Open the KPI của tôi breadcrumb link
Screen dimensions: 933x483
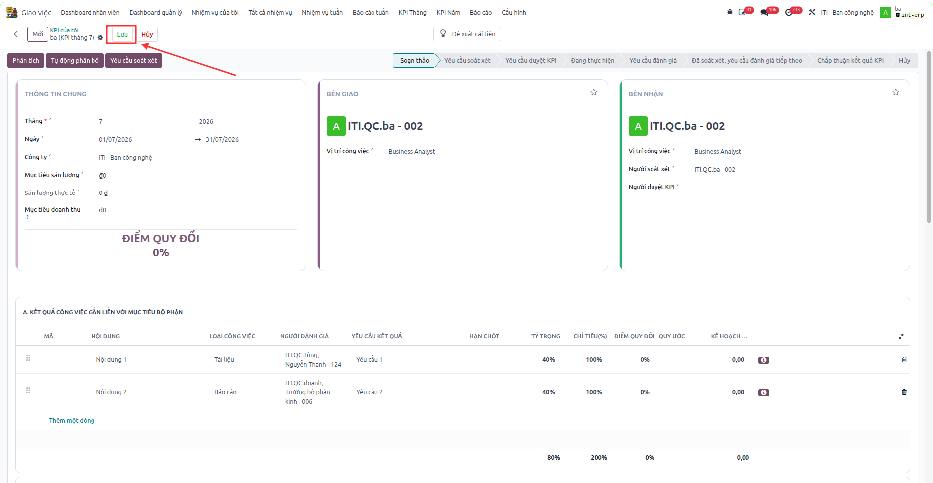tap(64, 30)
